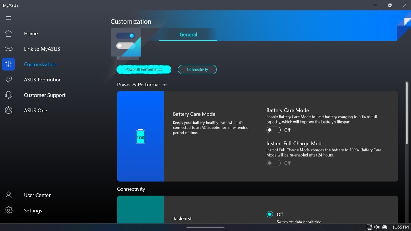Open the network tray icon

pos(369,227)
